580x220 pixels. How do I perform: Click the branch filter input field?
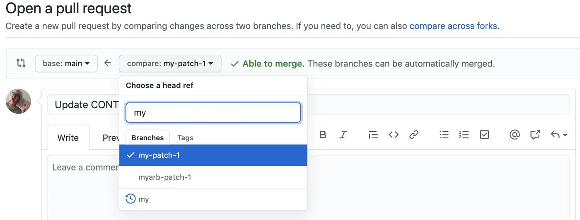[x=213, y=113]
